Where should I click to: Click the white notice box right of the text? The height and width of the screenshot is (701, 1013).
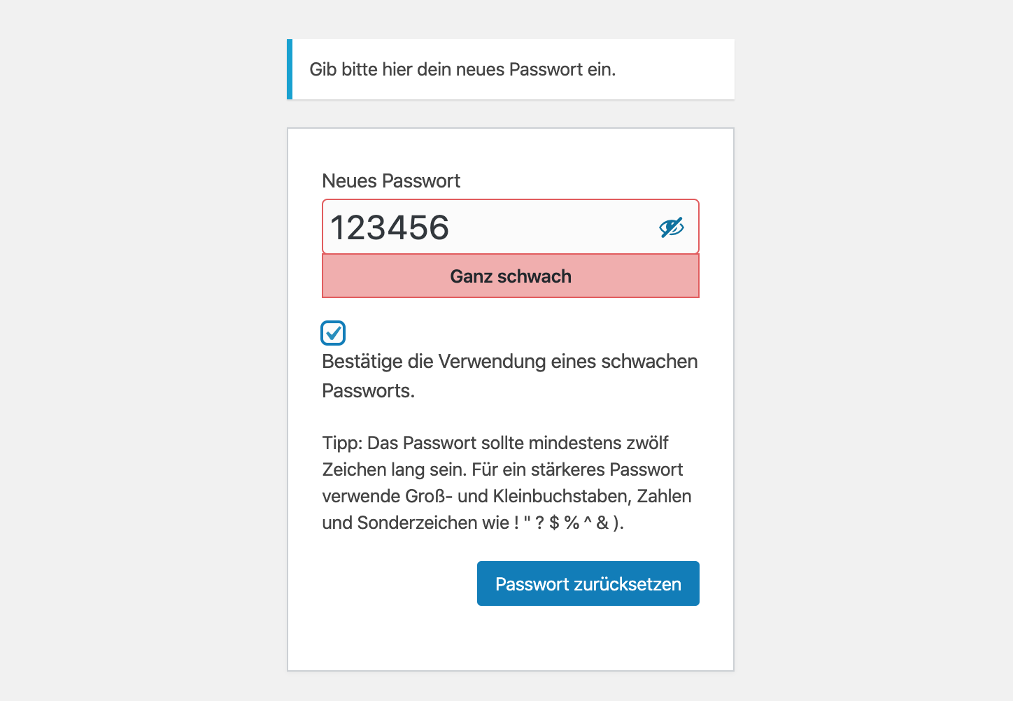[x=675, y=69]
